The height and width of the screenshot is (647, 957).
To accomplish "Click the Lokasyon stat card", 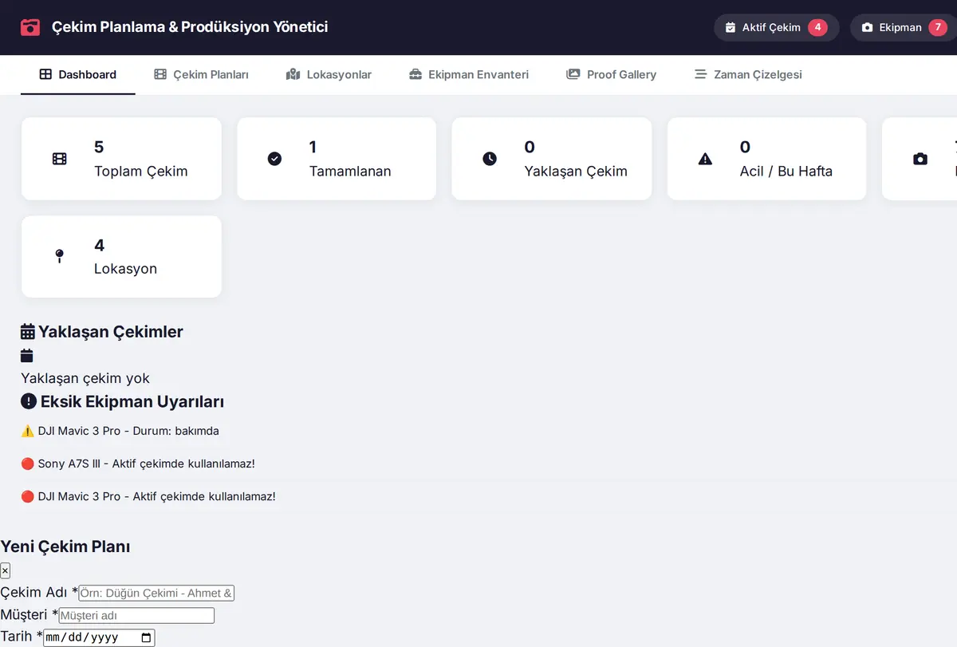I will point(121,257).
